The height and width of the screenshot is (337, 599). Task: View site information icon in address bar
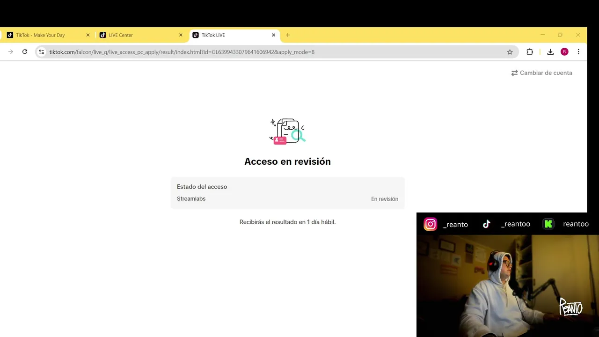pyautogui.click(x=42, y=52)
